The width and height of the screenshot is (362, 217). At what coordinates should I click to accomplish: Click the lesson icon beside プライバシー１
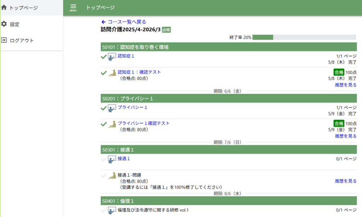pyautogui.click(x=112, y=108)
